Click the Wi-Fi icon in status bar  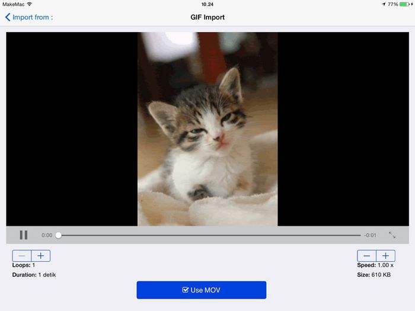[x=30, y=4]
